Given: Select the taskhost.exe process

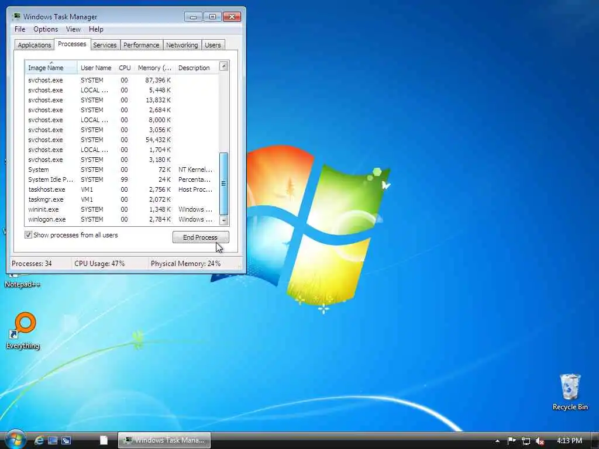Looking at the screenshot, I should click(122, 189).
